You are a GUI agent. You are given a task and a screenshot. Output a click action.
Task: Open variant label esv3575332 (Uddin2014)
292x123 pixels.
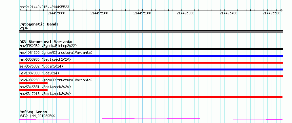[x=41, y=66]
